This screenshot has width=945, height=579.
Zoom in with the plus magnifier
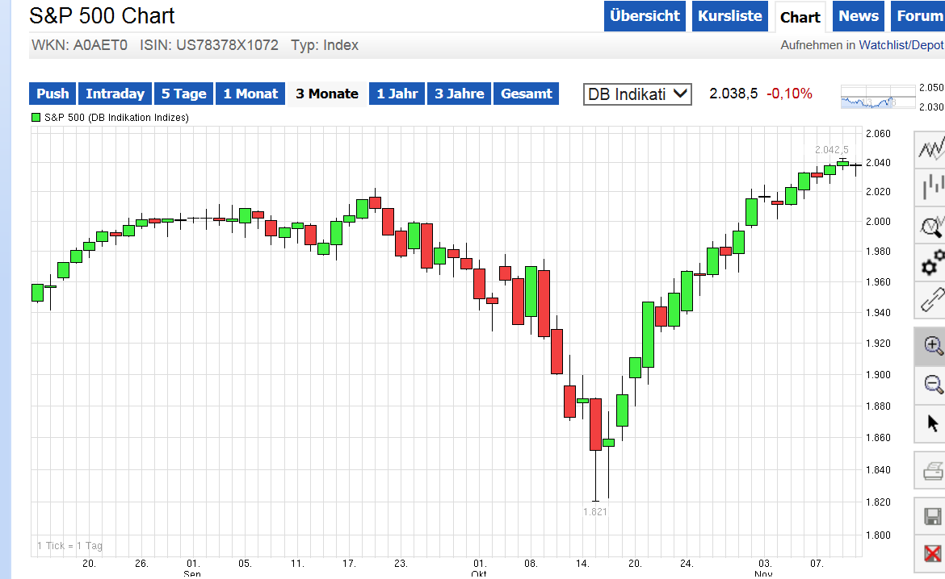pyautogui.click(x=930, y=346)
